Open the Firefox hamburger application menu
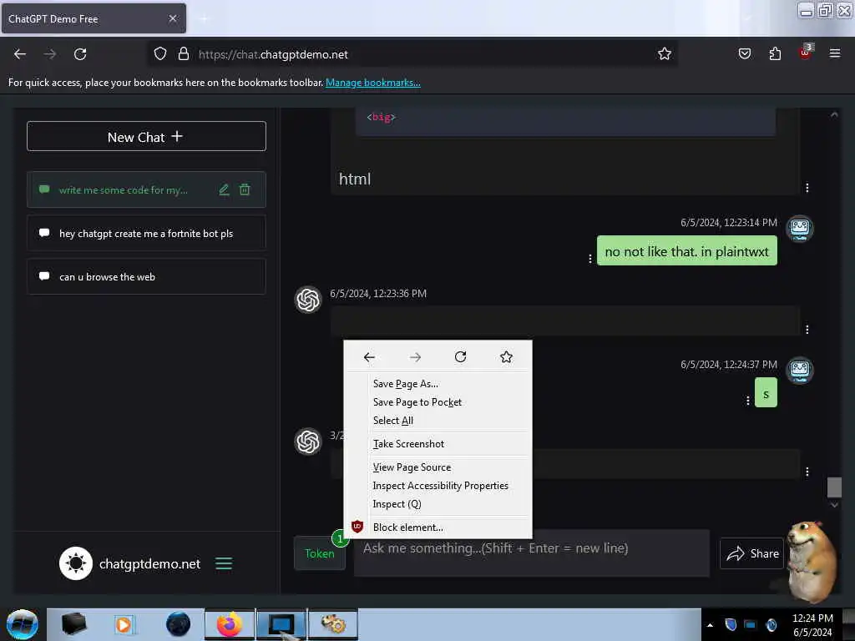This screenshot has width=855, height=641. 835,53
